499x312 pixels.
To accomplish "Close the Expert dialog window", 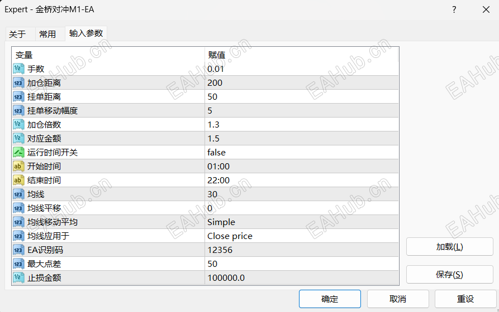I will [x=486, y=9].
